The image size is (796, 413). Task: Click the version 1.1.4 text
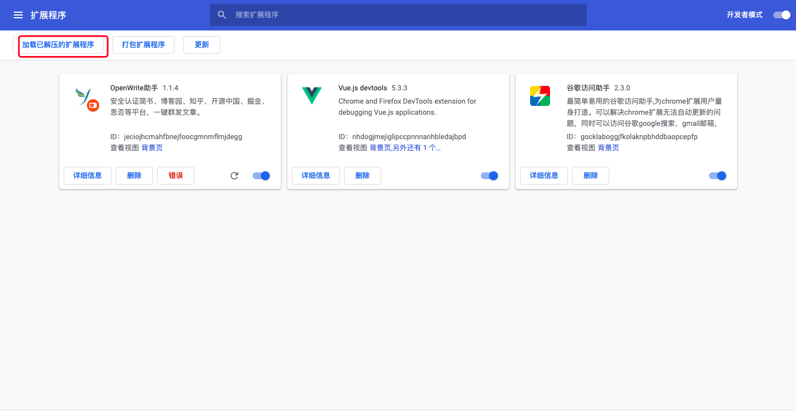(x=171, y=88)
